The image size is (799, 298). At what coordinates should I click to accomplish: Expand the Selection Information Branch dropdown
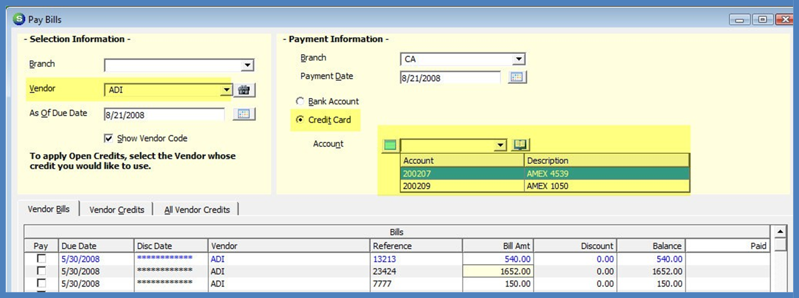pos(248,65)
